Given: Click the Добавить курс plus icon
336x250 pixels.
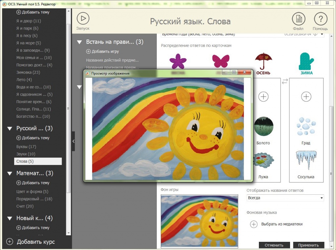Looking at the screenshot, I should click(x=10, y=242).
